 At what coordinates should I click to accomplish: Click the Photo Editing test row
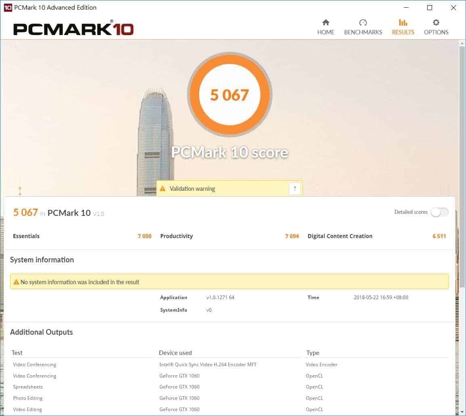(27, 399)
